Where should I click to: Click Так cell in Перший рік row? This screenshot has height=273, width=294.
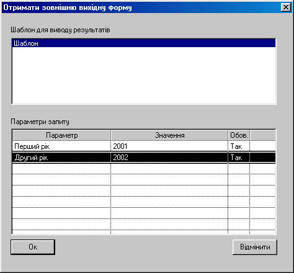239,146
